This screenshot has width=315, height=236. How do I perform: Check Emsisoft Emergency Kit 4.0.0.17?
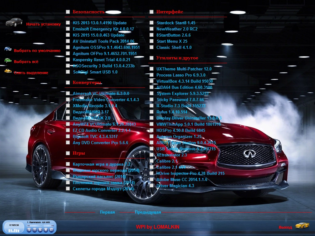pyautogui.click(x=68, y=29)
